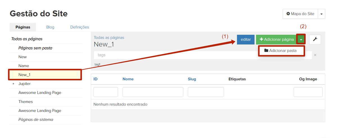Switch to the Definições tab
The image size is (337, 138).
[x=79, y=27]
